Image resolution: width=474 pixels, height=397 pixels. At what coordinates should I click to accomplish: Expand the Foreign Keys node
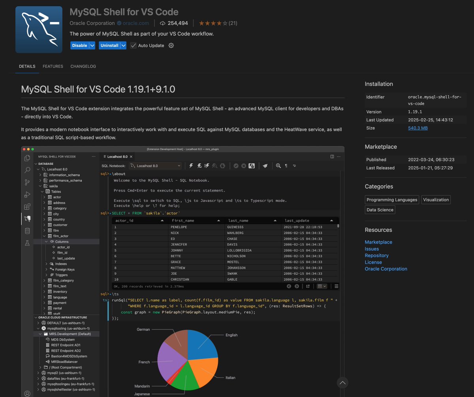pyautogui.click(x=46, y=270)
